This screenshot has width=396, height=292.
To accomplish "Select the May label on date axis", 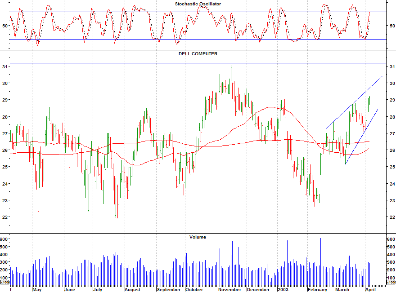I will tap(37, 289).
